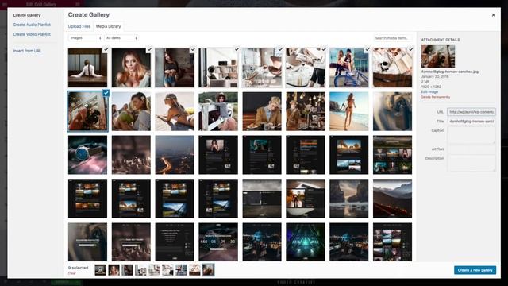This screenshot has width=508, height=286.
Task: Open Create Audio Playlist
Action: [x=32, y=25]
